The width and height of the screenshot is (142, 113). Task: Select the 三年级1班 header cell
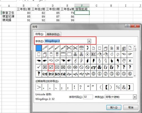[x=24, y=9]
